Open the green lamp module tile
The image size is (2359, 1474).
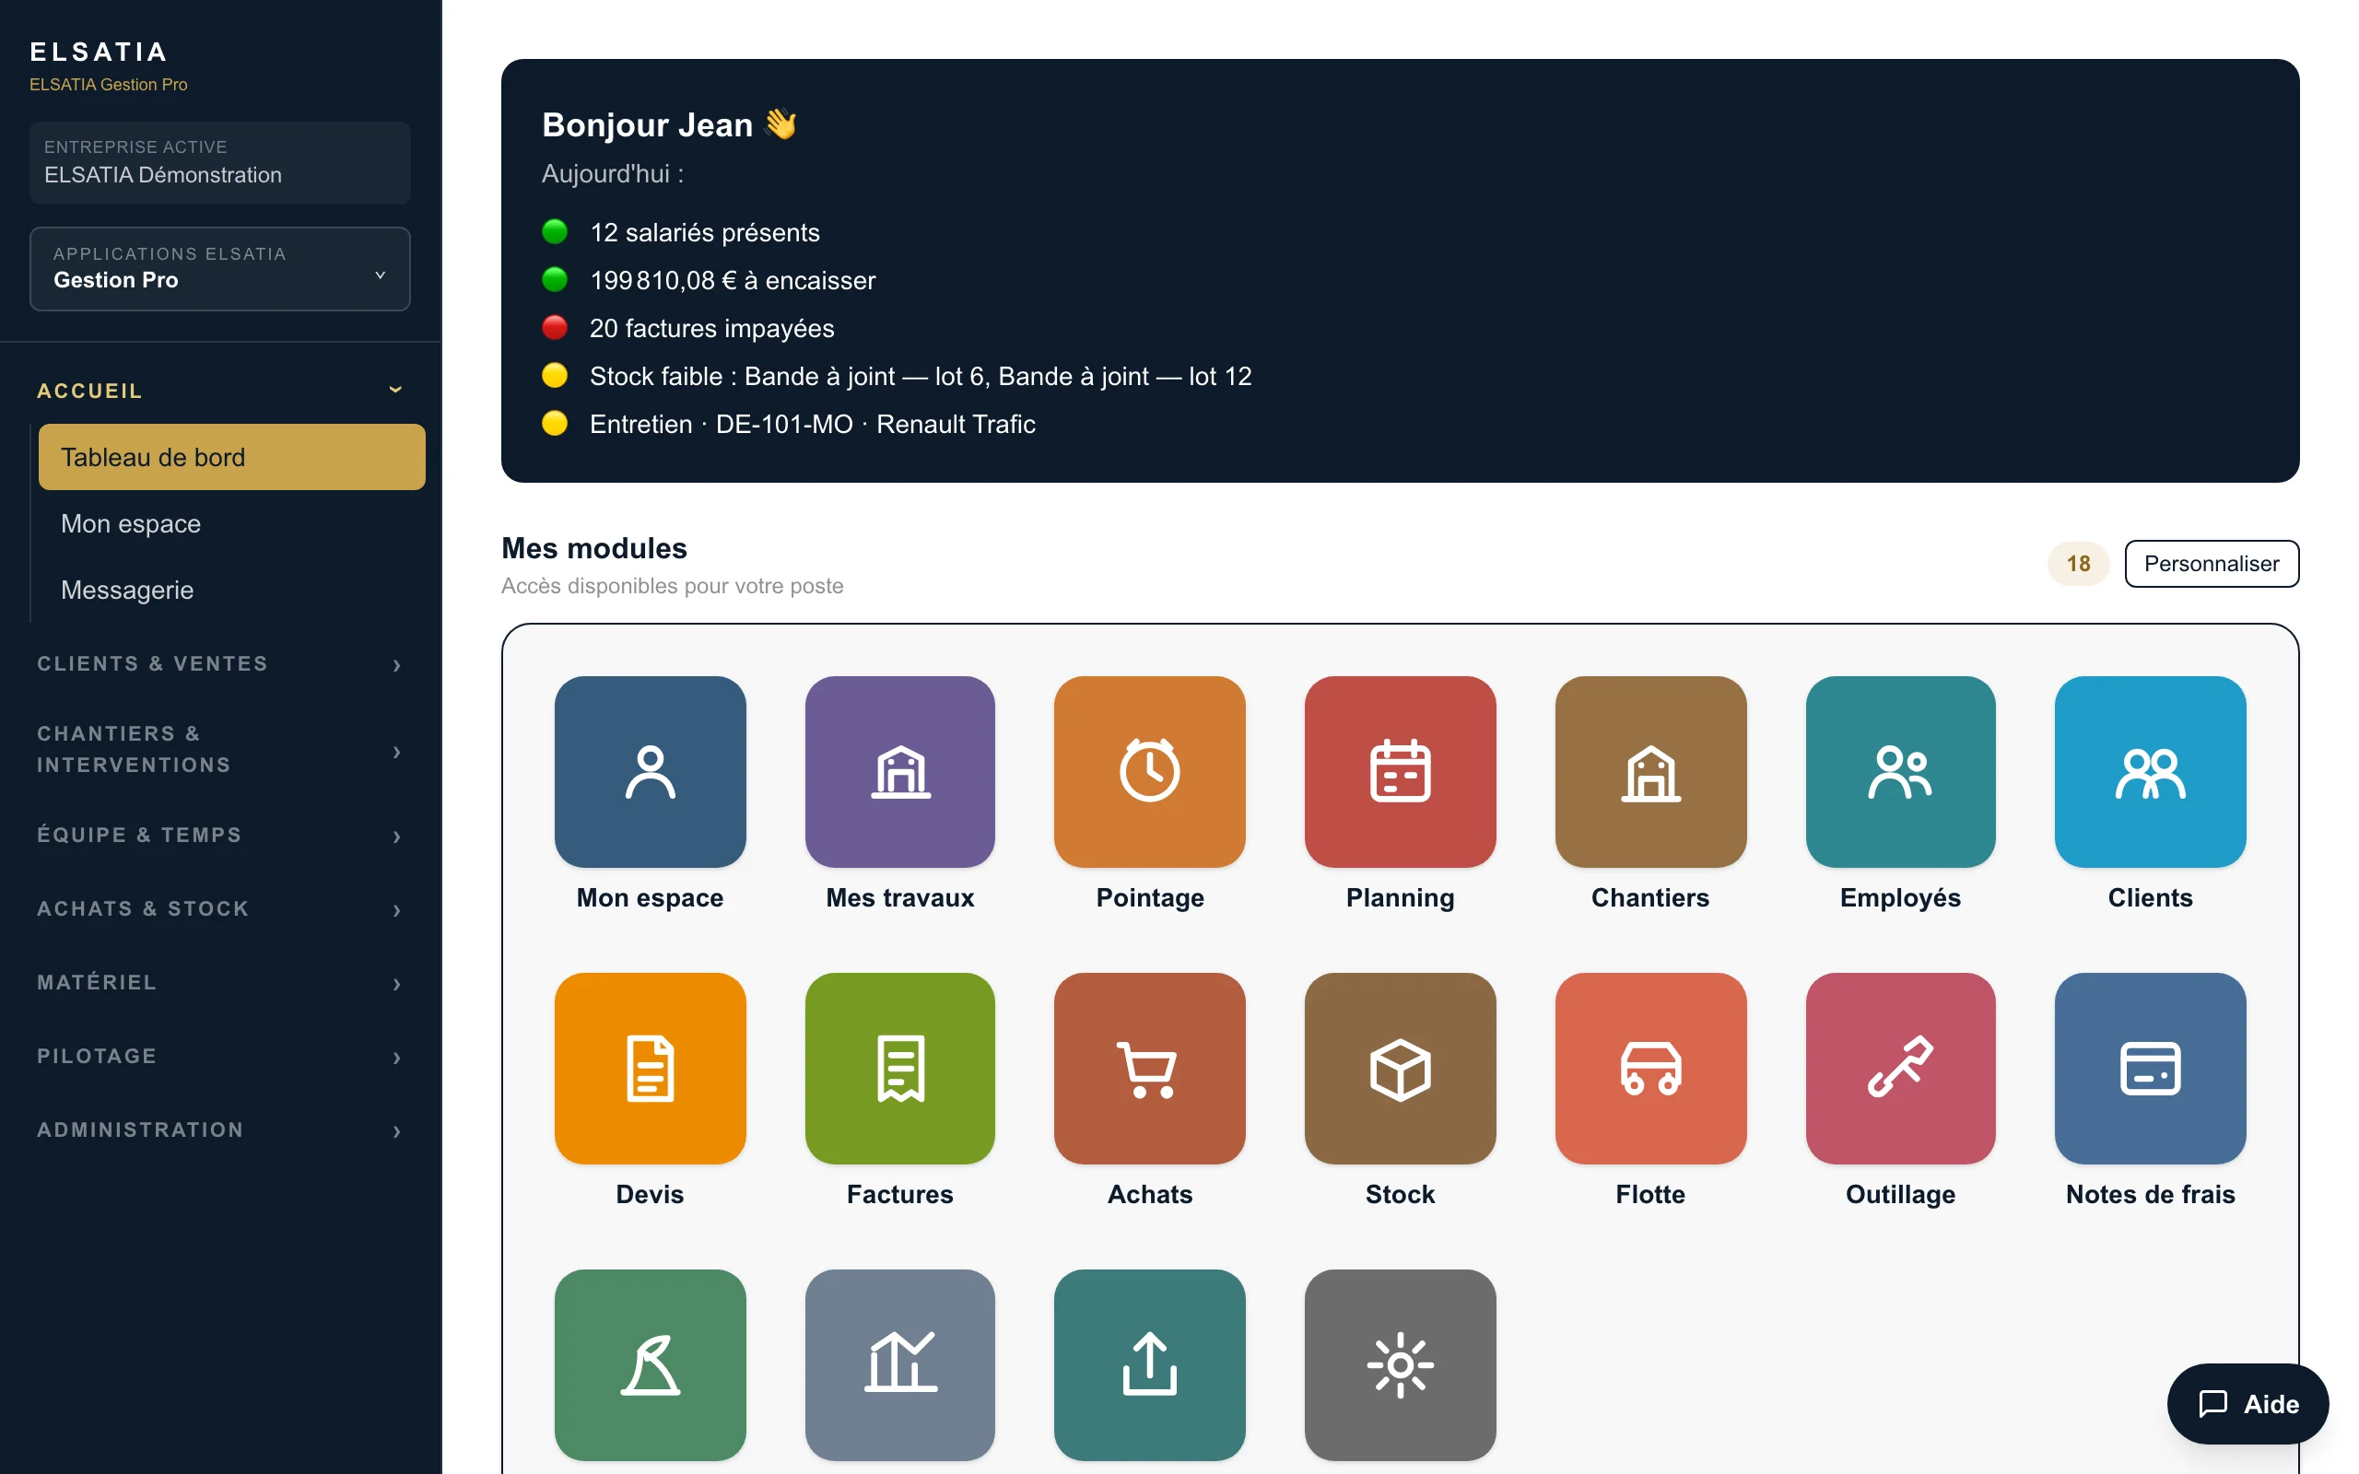click(x=651, y=1363)
